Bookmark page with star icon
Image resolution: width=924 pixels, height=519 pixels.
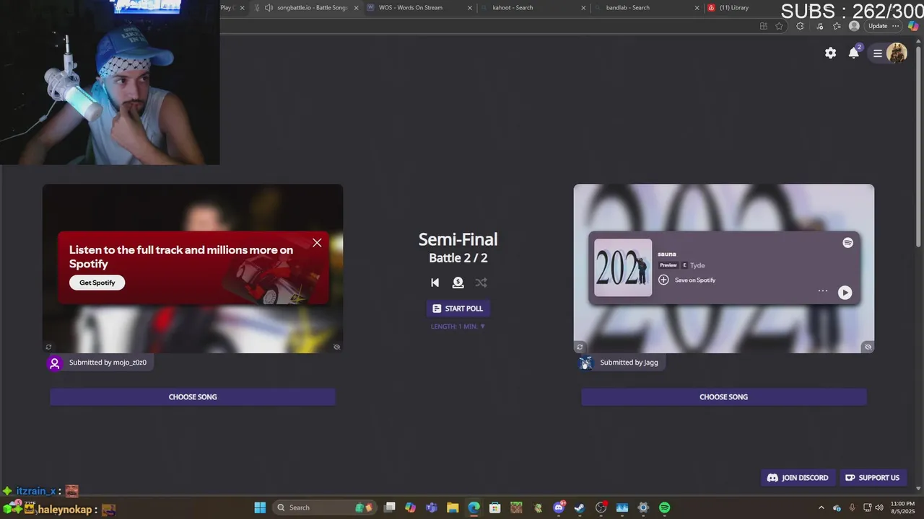pos(779,26)
